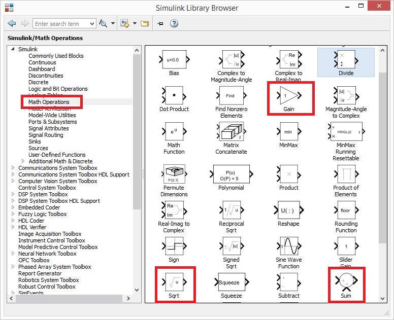Viewport: 394px width, 320px height.
Task: Open User-Defined Functions library
Action: tap(57, 155)
